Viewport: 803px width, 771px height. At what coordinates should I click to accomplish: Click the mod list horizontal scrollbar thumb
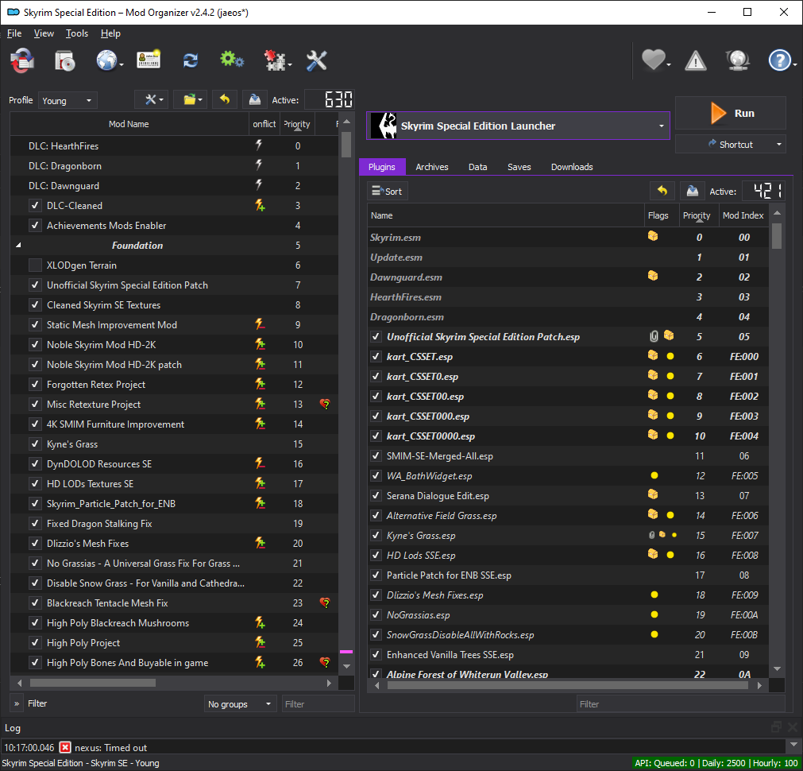[93, 683]
